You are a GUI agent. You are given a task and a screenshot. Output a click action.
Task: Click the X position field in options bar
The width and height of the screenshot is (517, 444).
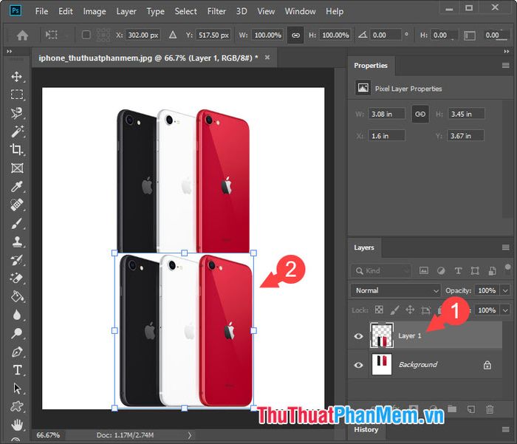(x=143, y=35)
